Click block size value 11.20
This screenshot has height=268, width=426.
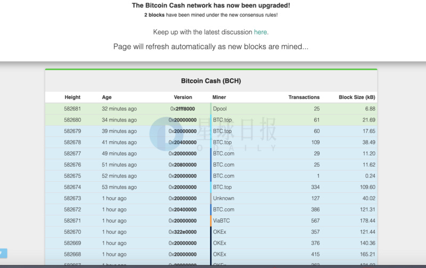click(369, 153)
